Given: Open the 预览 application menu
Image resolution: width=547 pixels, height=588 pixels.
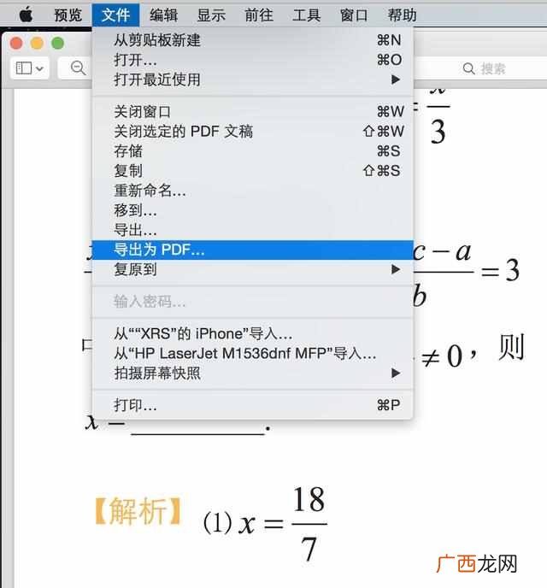Looking at the screenshot, I should 68,15.
